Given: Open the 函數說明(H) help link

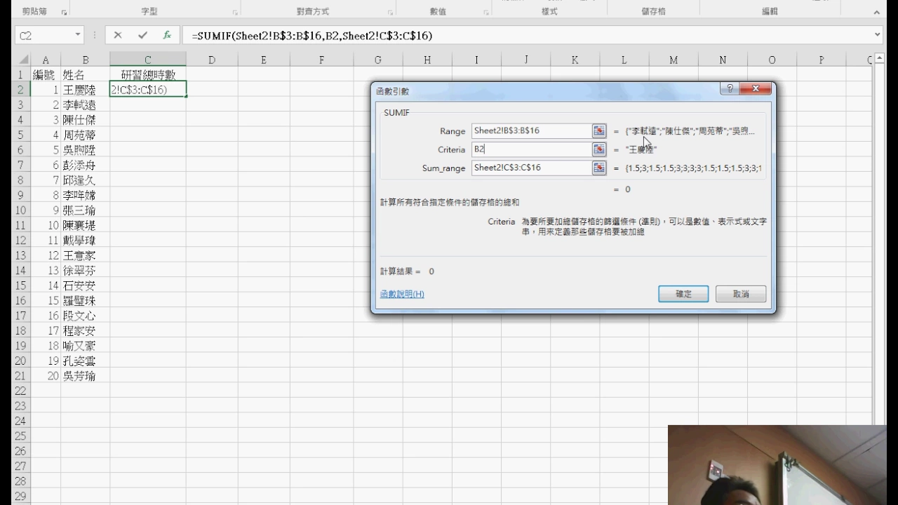Looking at the screenshot, I should tap(402, 294).
